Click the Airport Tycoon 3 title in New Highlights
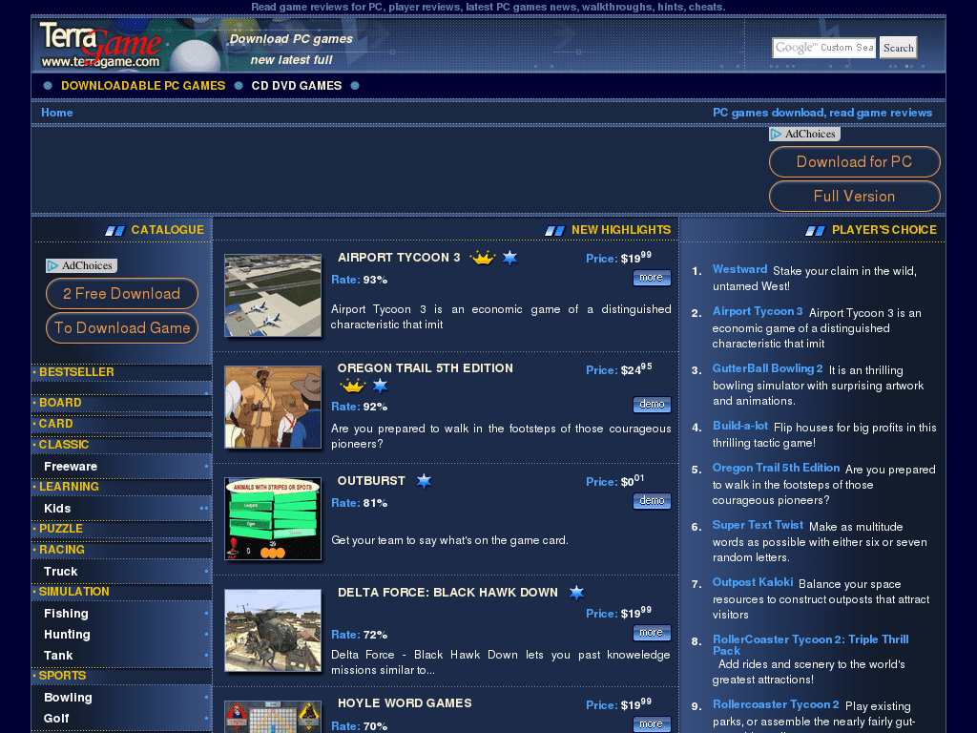The image size is (977, 733). click(399, 258)
